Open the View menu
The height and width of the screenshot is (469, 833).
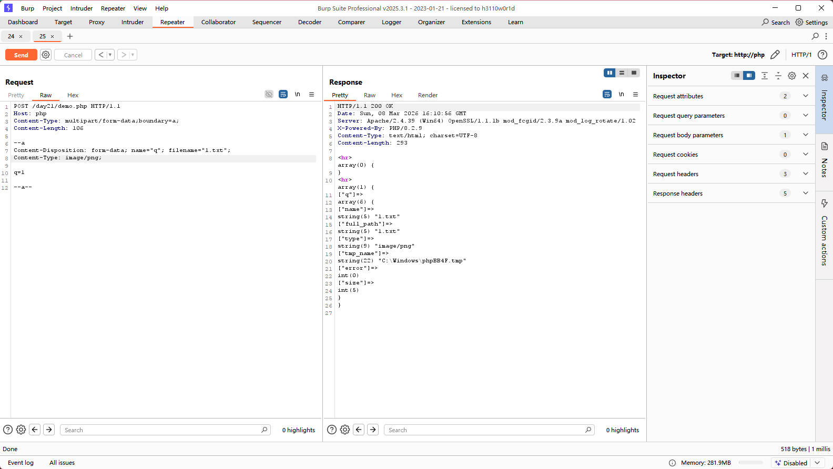click(x=140, y=8)
